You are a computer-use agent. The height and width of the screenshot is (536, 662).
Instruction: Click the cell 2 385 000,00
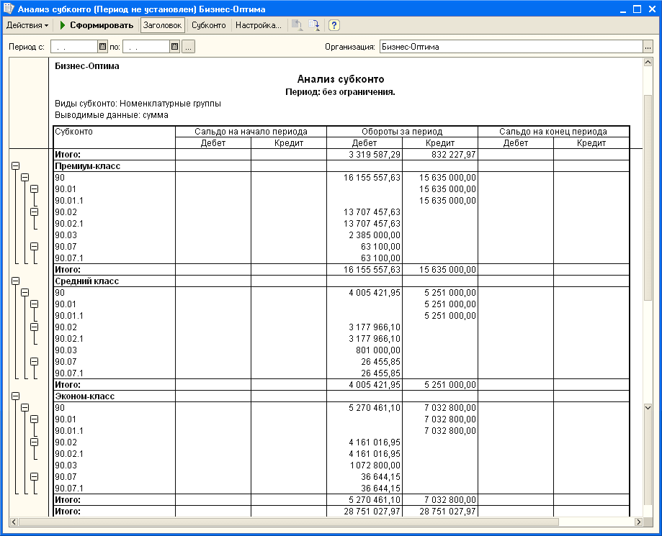(x=375, y=235)
